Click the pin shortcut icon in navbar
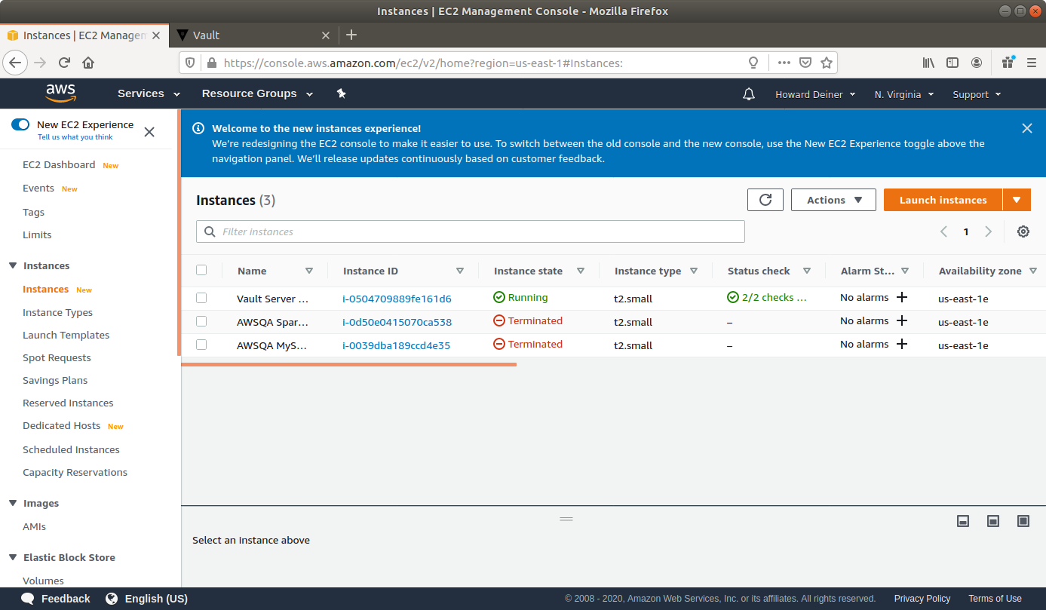The image size is (1046, 610). (x=341, y=93)
